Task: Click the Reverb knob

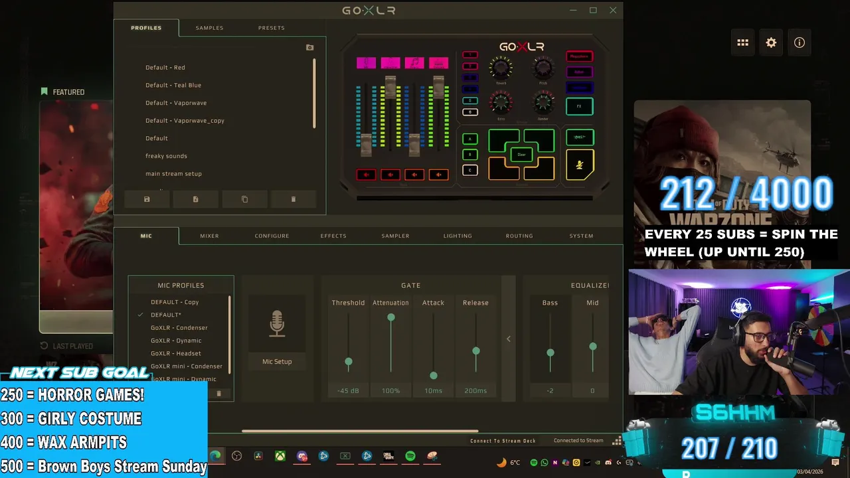Action: click(501, 68)
